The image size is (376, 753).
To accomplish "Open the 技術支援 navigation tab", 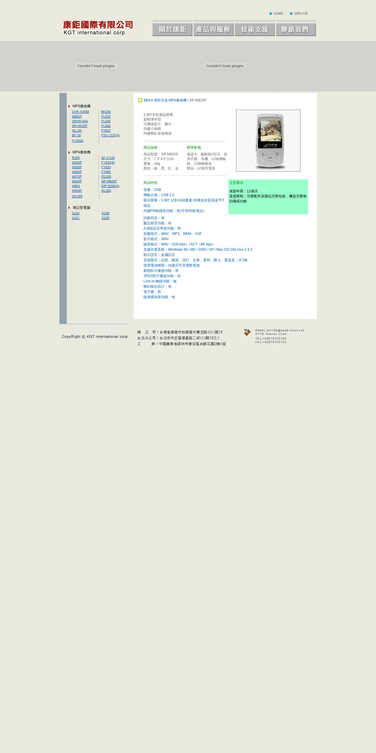I will pos(254,28).
